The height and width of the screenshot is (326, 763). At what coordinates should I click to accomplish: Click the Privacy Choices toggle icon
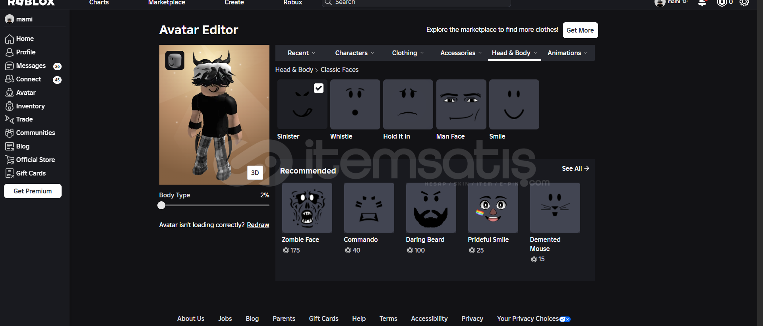[x=565, y=319]
